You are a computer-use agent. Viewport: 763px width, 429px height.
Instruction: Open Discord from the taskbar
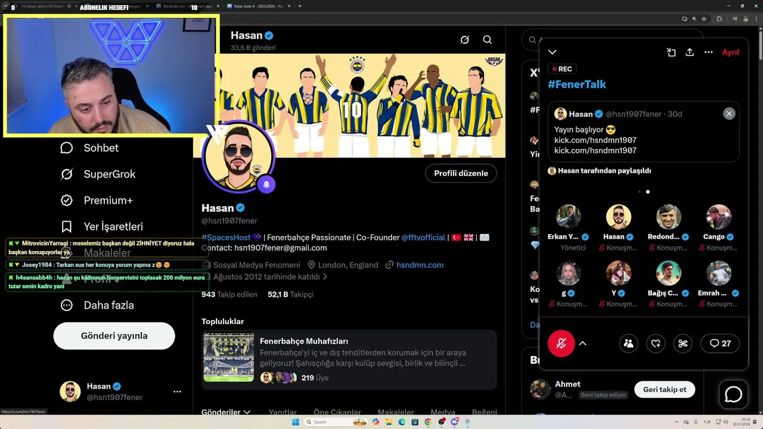pos(455,422)
